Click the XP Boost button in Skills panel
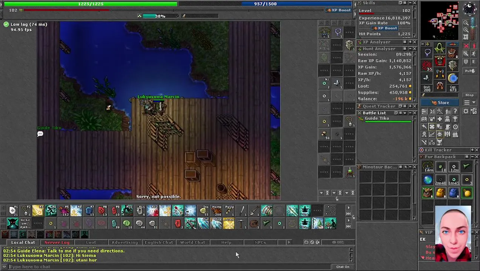The height and width of the screenshot is (271, 480). click(384, 28)
